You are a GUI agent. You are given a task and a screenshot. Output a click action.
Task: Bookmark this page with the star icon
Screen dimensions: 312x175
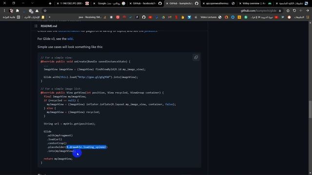[45, 11]
